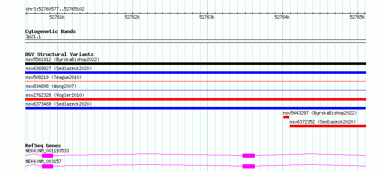Click the NEK4|NM_001193533 transcript label

point(47,151)
